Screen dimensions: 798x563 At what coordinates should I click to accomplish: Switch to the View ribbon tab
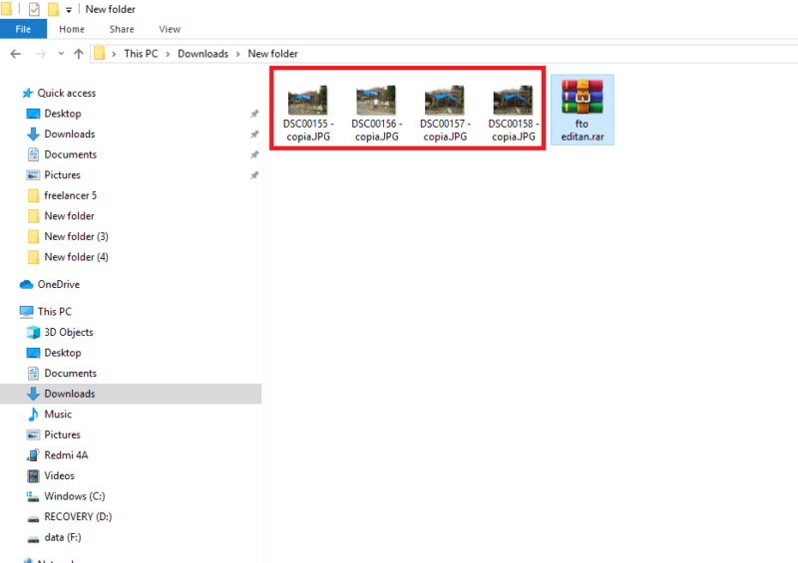point(170,29)
